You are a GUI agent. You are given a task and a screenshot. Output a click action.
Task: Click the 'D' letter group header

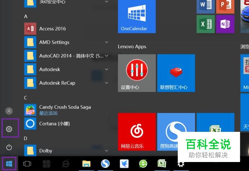click(26, 139)
